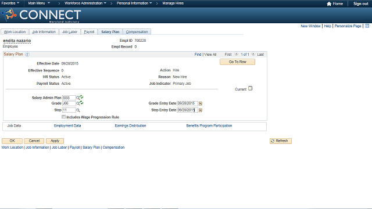The image size is (372, 209).
Task: Click the Grade input field
Action: coord(69,103)
